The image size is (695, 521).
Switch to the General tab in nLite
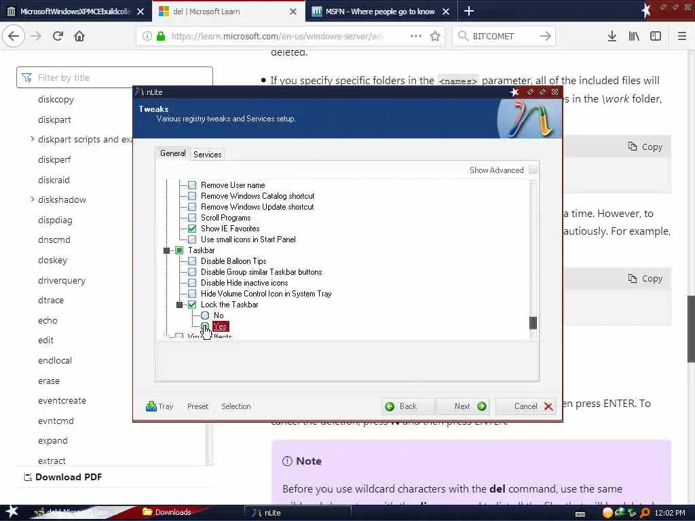[x=173, y=153]
